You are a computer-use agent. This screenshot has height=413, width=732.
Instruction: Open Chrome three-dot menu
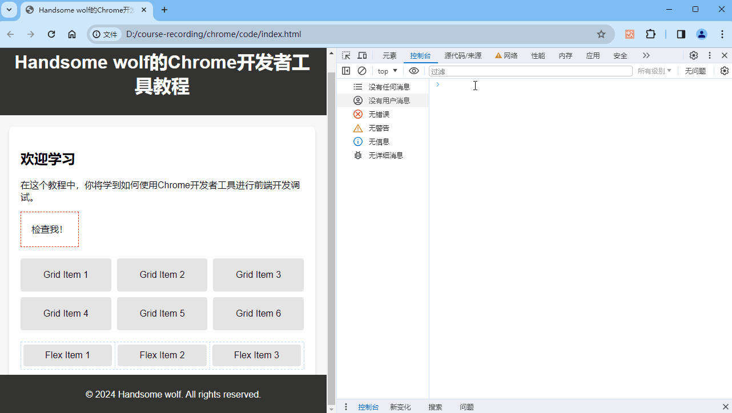tap(722, 34)
